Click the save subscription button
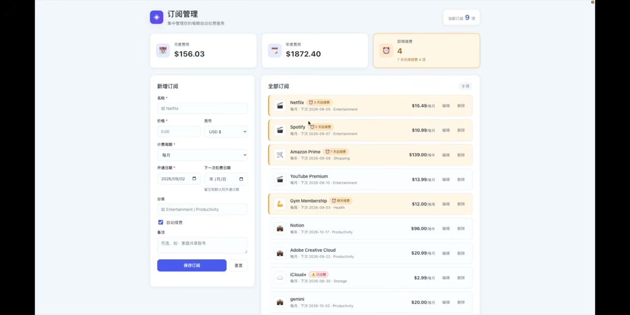630x315 pixels. pos(192,265)
